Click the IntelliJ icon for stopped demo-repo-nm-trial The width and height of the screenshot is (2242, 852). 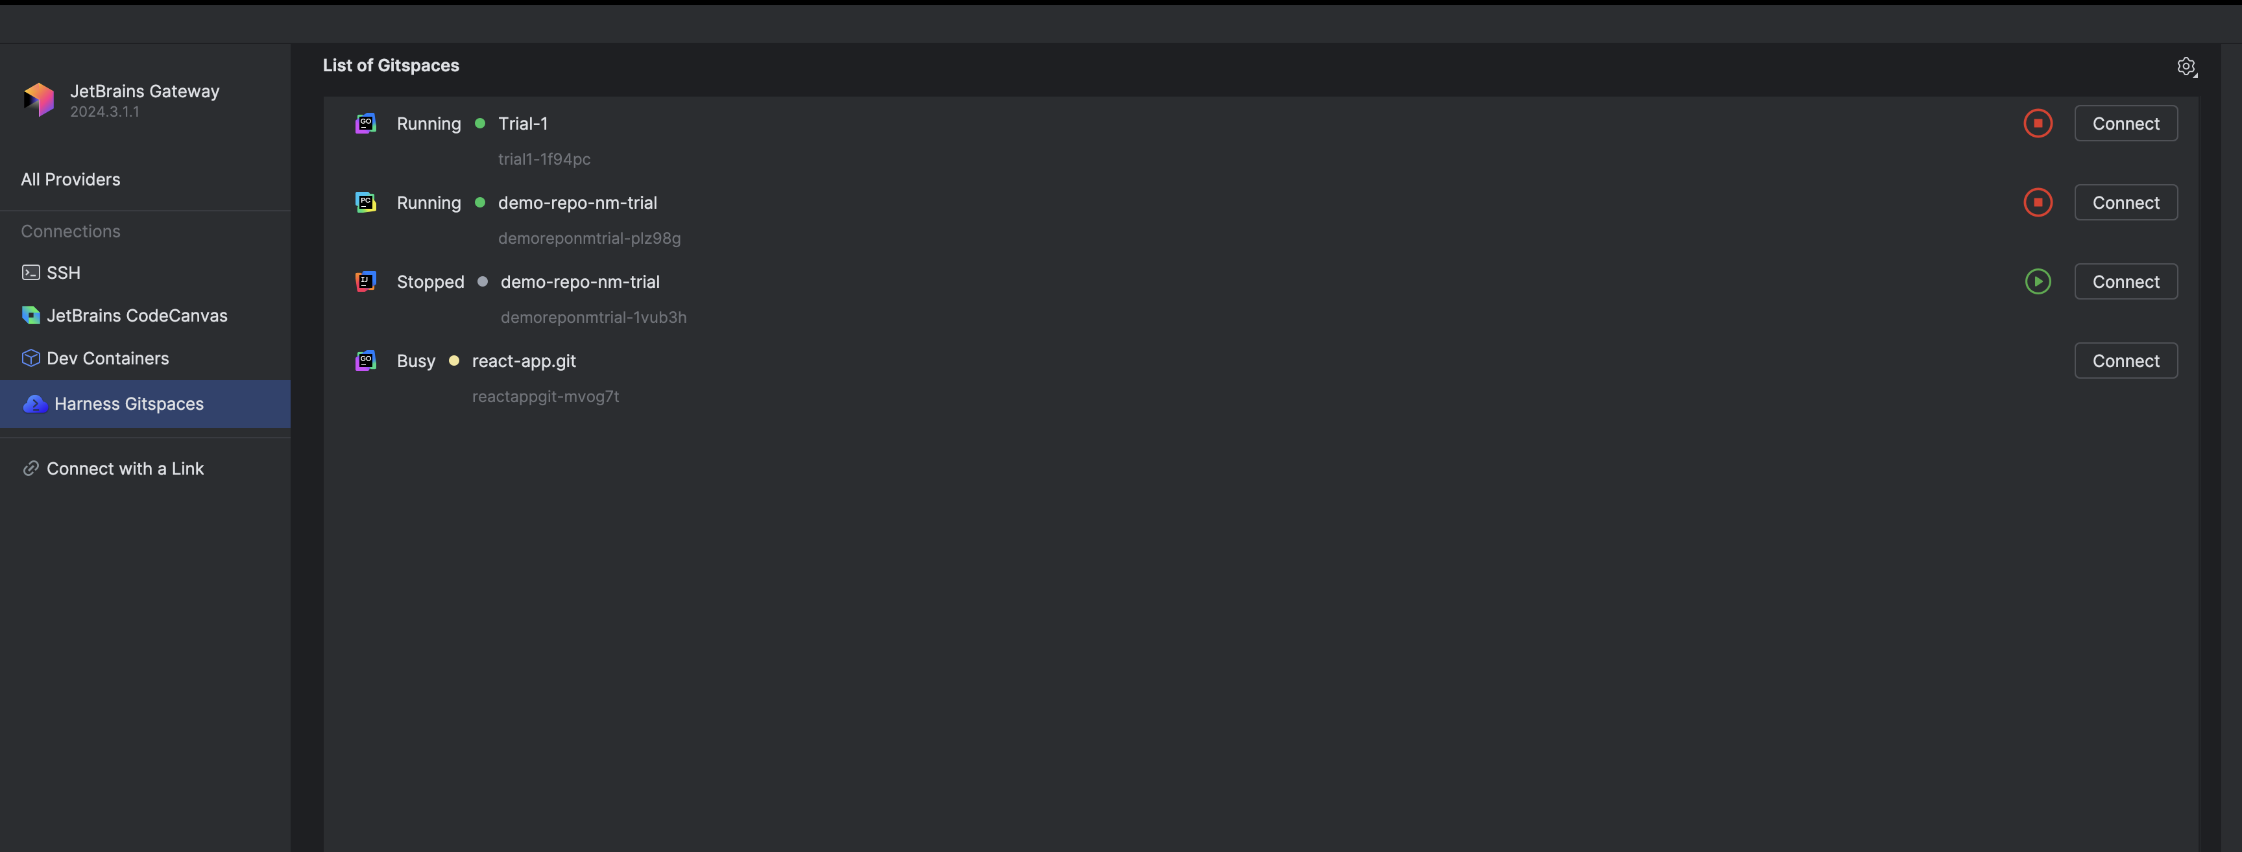(x=365, y=282)
